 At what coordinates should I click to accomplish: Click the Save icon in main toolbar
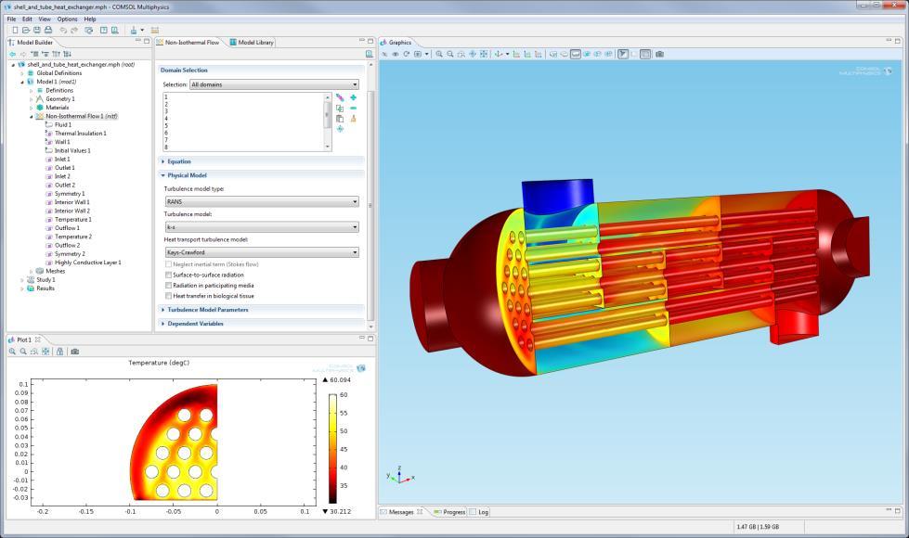[37, 30]
